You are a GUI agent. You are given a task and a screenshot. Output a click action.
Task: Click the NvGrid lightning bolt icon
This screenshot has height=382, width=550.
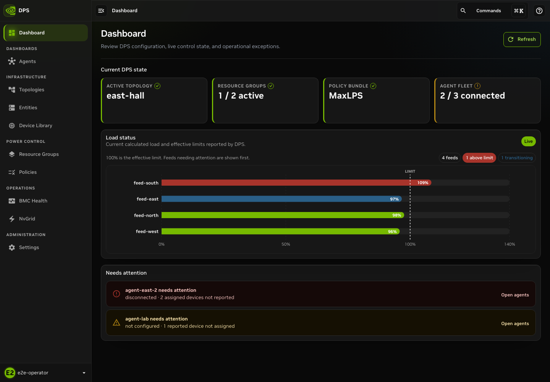pos(12,219)
